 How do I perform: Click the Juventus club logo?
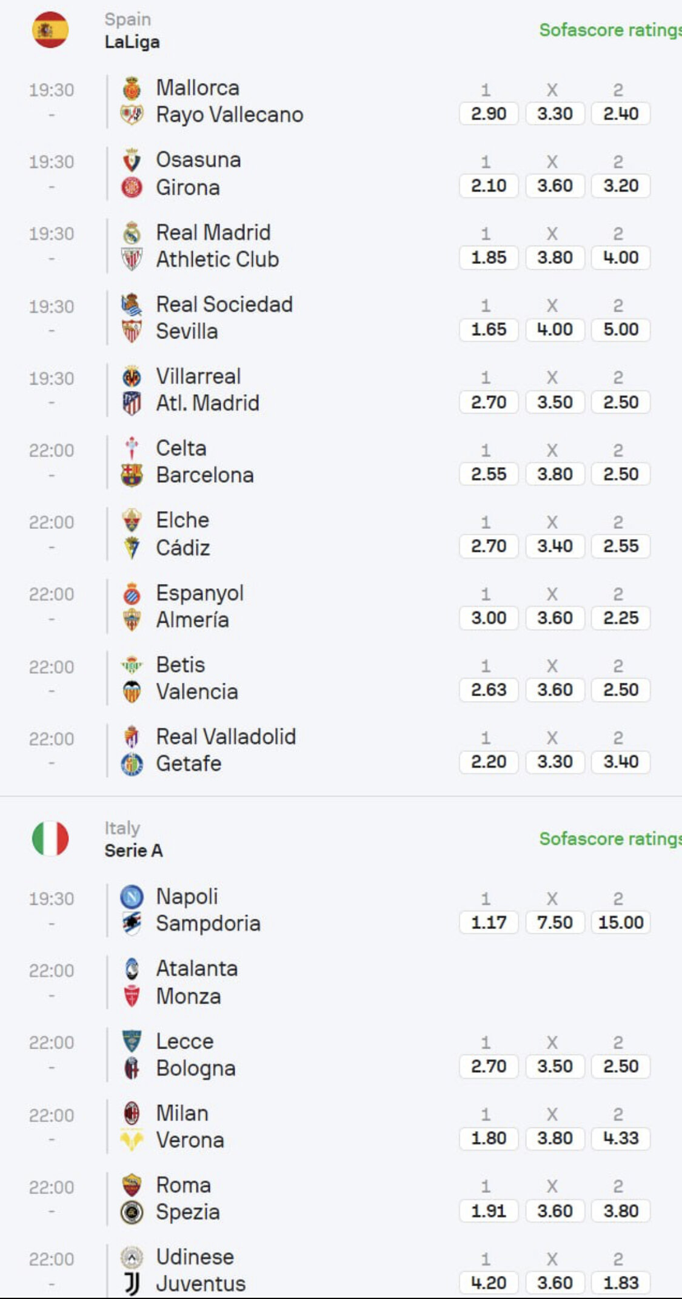[x=132, y=1284]
